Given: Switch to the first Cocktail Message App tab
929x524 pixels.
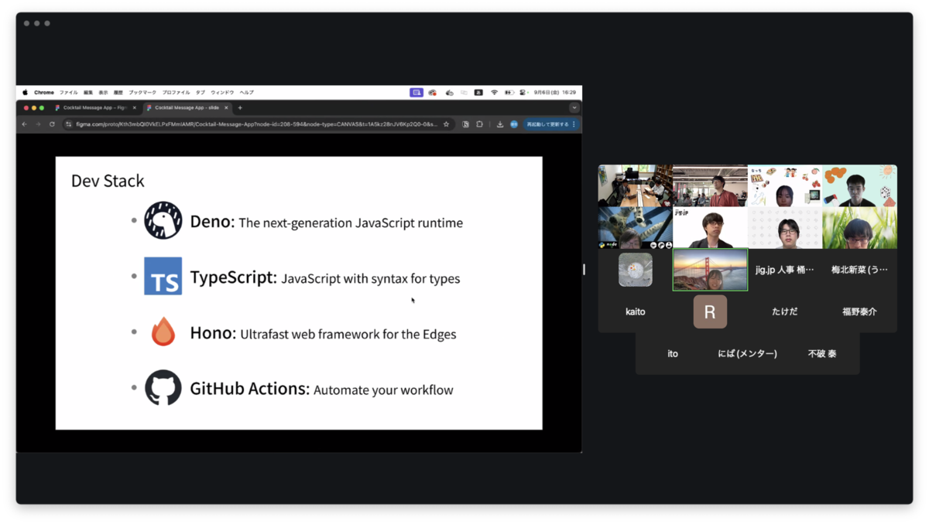Looking at the screenshot, I should 95,107.
